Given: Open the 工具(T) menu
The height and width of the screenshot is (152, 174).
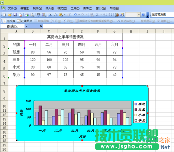Looking at the screenshot, I should tap(75, 8).
